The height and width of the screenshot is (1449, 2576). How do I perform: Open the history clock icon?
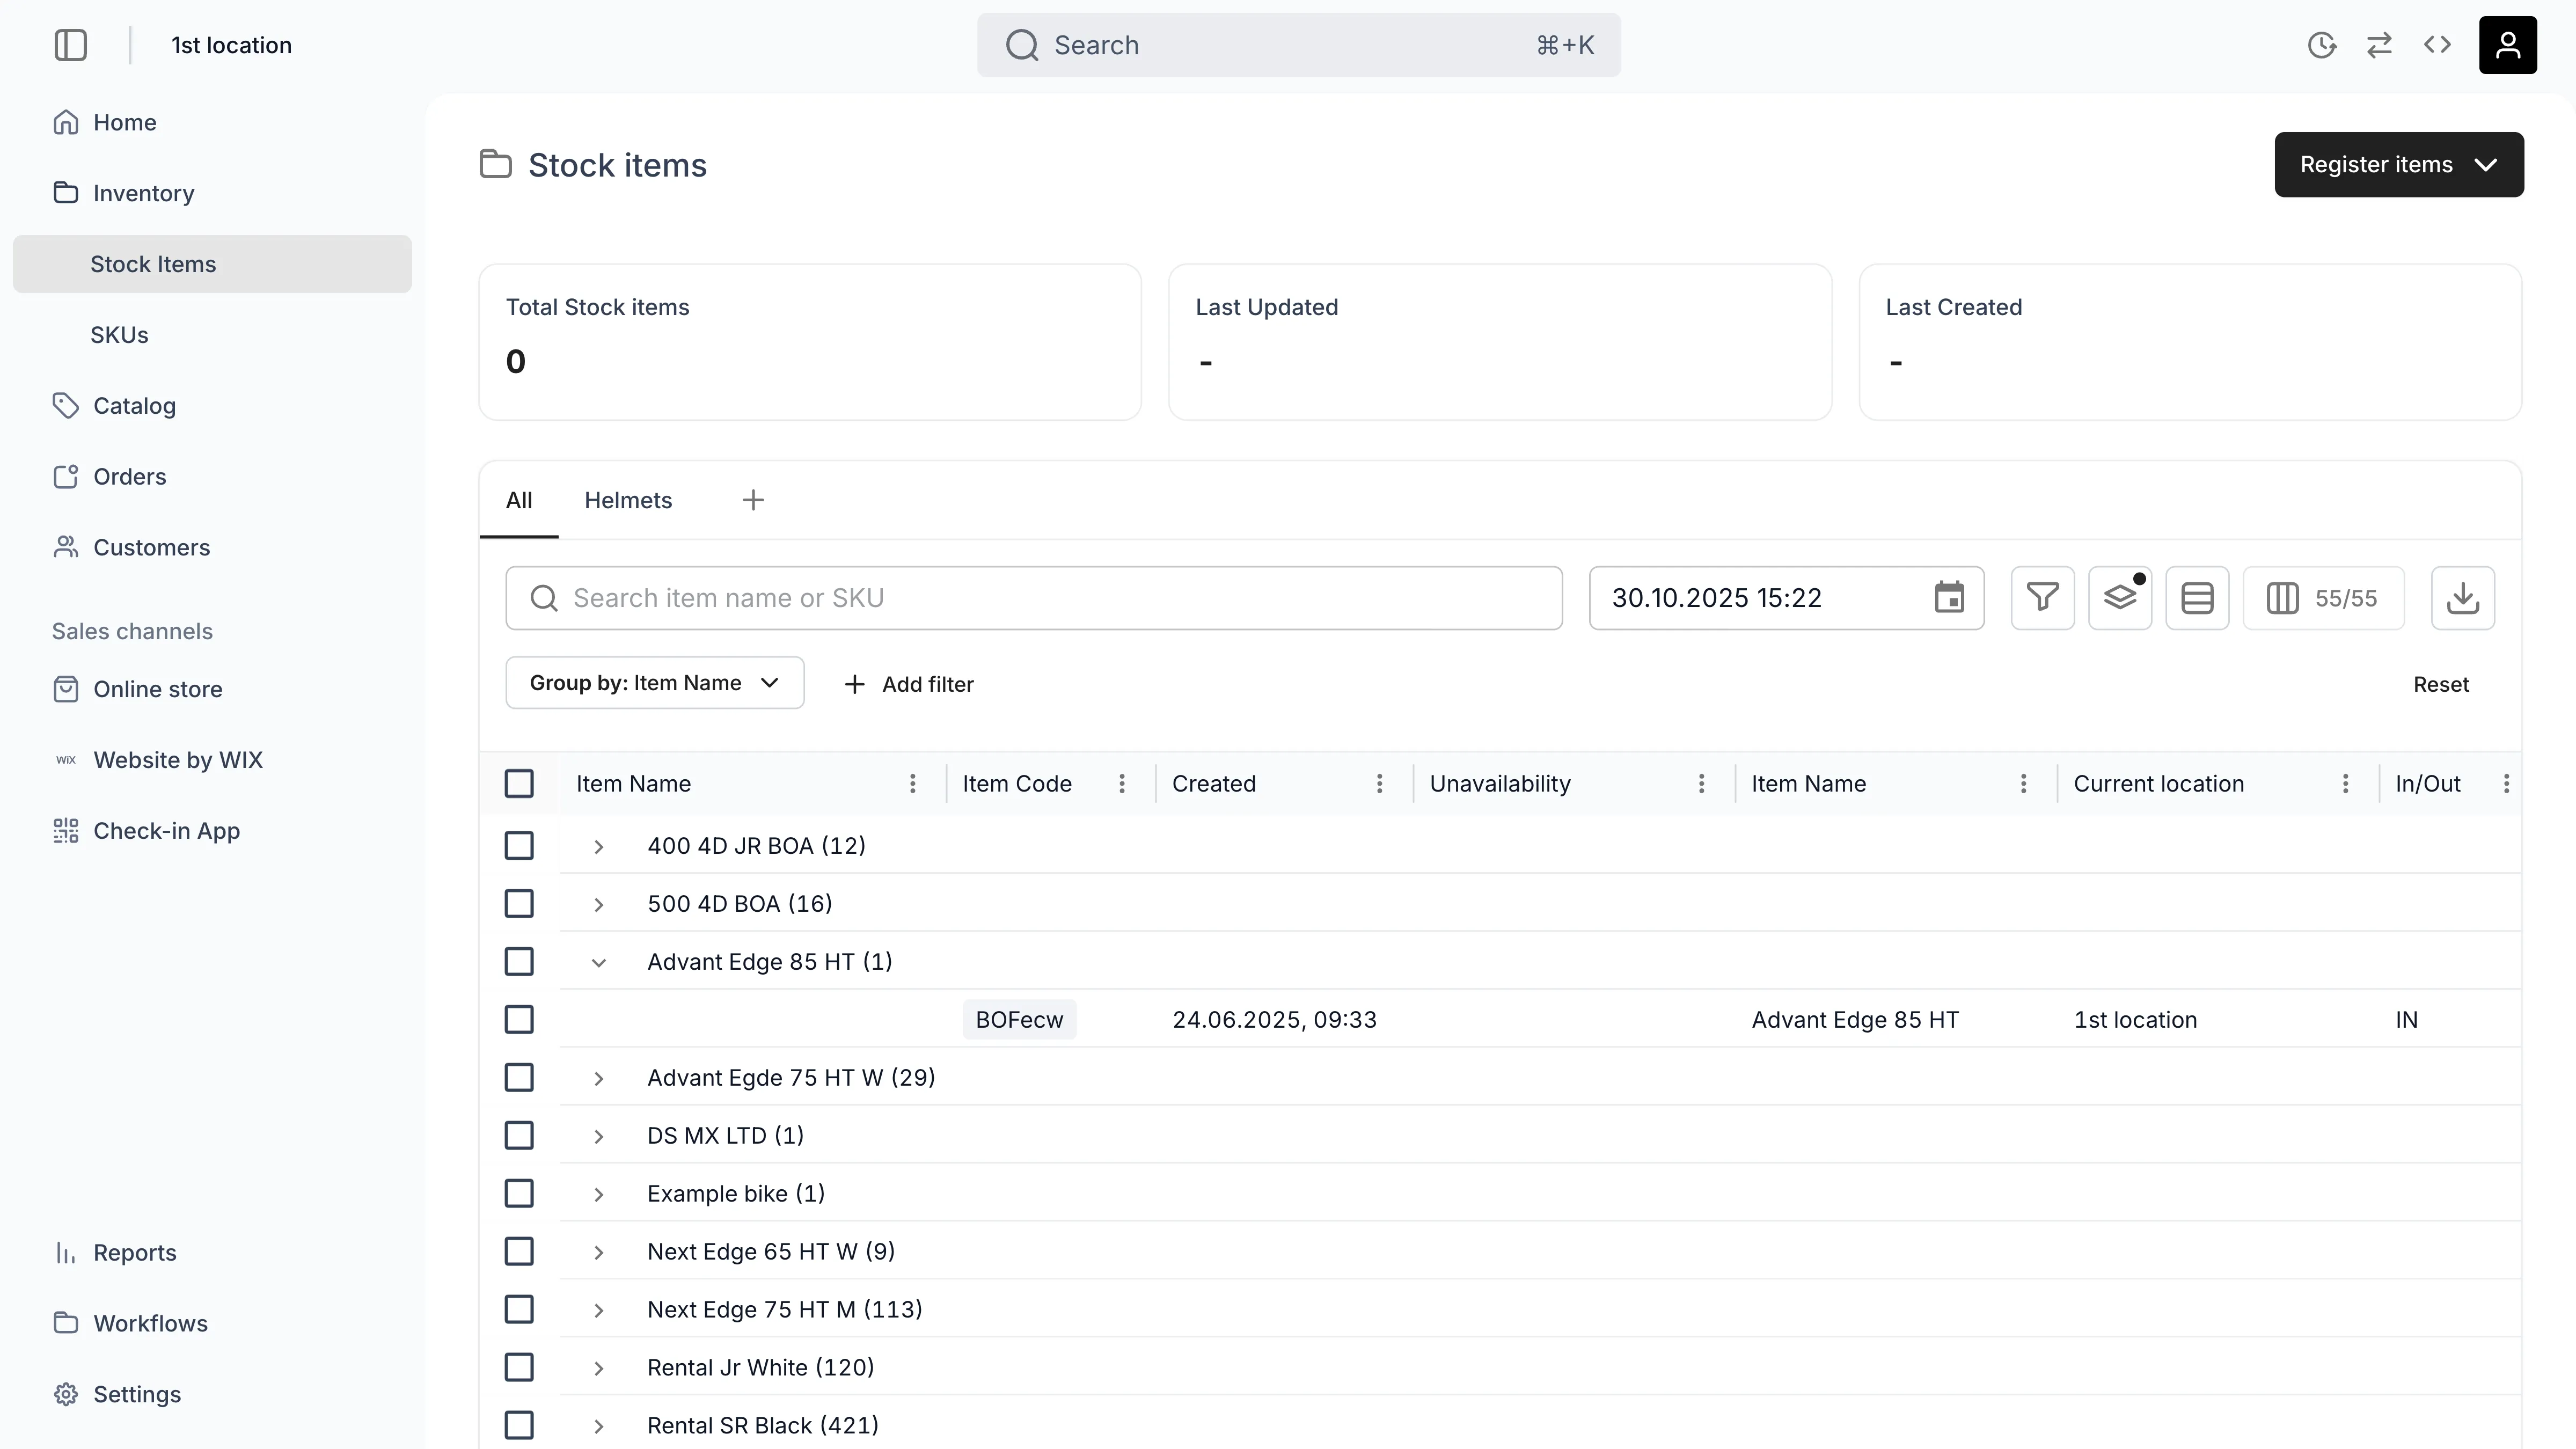[x=2321, y=45]
